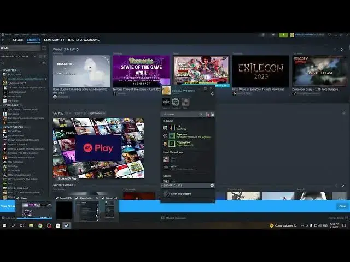The image size is (350, 262).
Task: Select friend Pepestein in friends list
Action: point(188,136)
